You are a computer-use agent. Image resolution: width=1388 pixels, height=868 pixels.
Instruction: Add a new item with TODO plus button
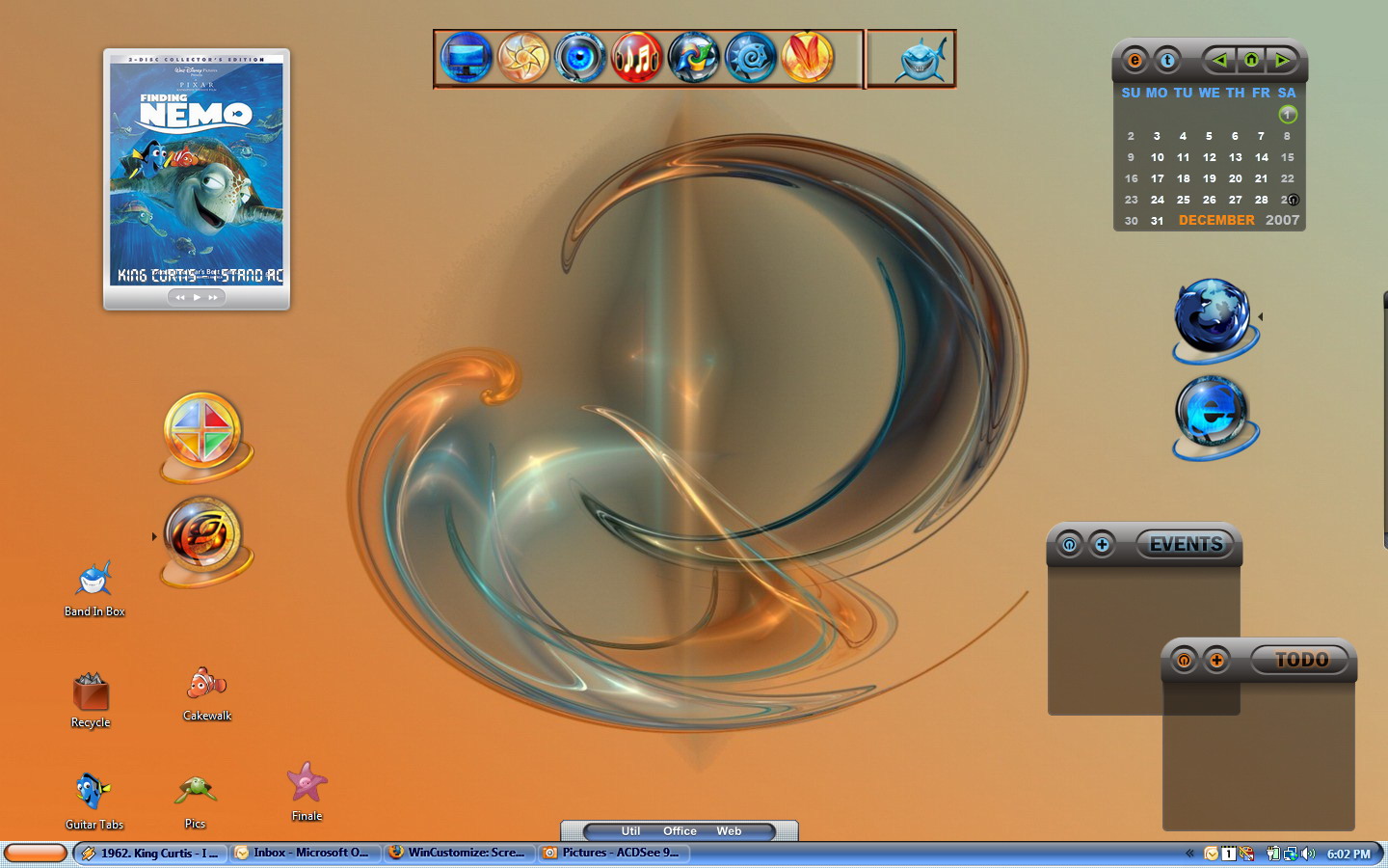coord(1216,661)
